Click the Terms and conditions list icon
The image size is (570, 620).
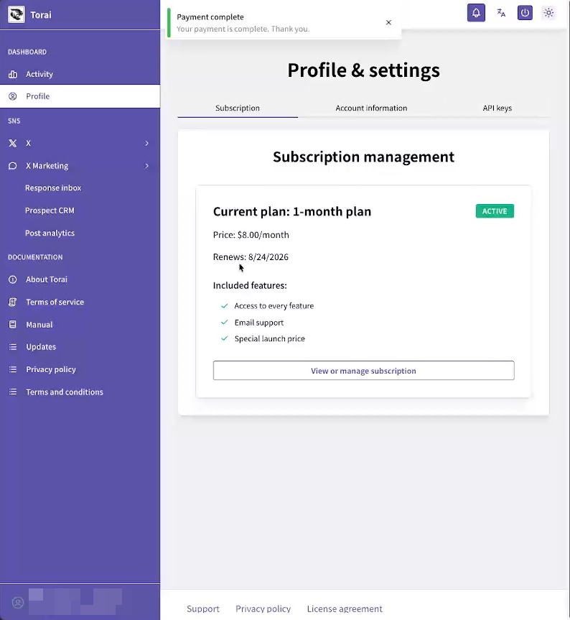point(13,392)
